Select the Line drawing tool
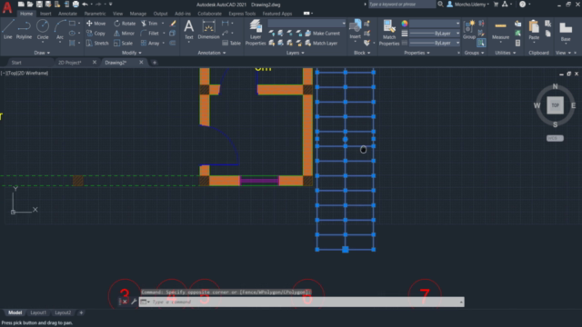 point(8,29)
